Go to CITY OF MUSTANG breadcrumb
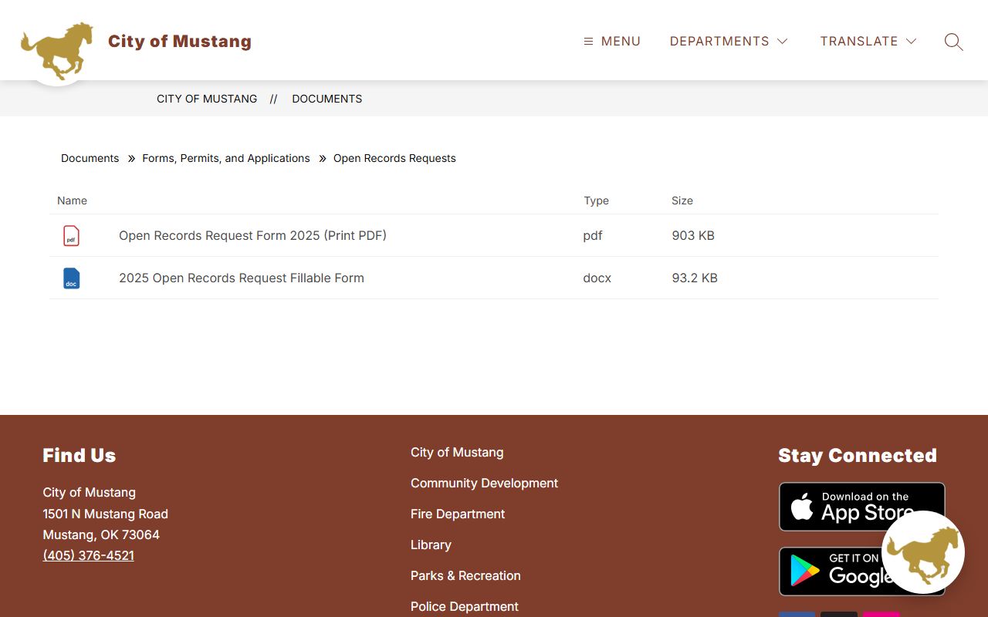The height and width of the screenshot is (617, 988). pos(207,99)
